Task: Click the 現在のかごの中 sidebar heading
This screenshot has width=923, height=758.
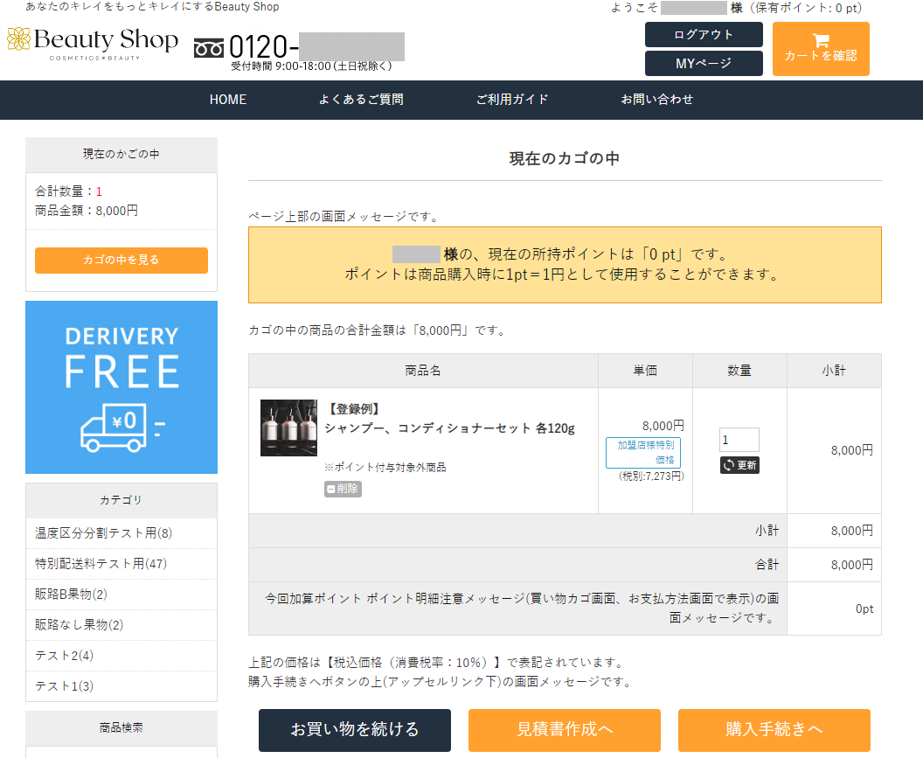Action: click(x=121, y=154)
